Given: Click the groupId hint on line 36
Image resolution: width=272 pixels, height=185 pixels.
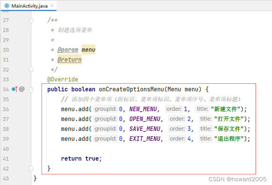Looking at the screenshot, I should pos(105,109).
